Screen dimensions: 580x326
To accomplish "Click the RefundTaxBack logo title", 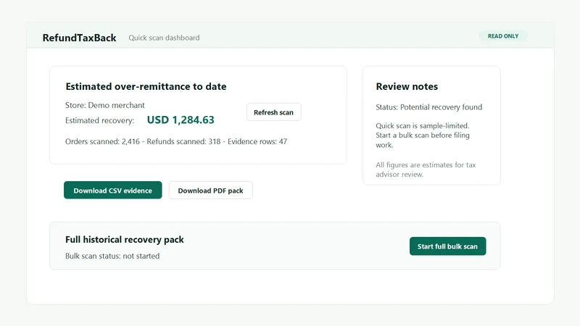I will pyautogui.click(x=79, y=38).
